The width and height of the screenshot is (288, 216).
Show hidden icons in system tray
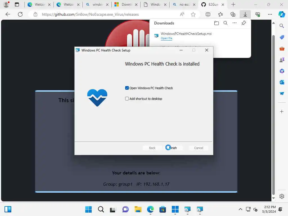(x=240, y=209)
